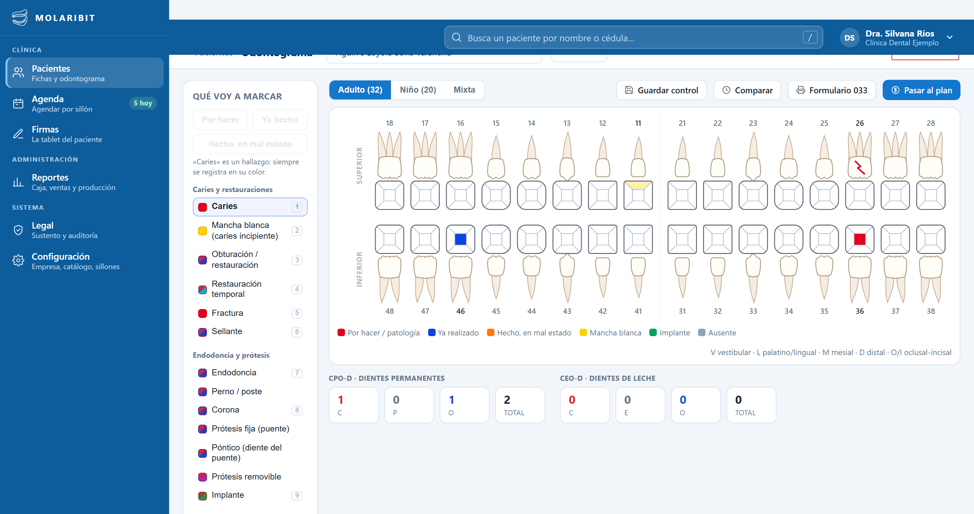Select Caries as marking type
Screen dimensions: 974x514
pyautogui.click(x=250, y=207)
